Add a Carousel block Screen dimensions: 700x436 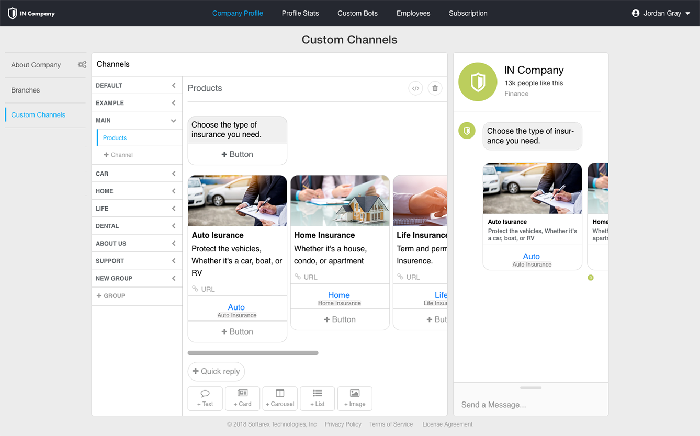(280, 398)
